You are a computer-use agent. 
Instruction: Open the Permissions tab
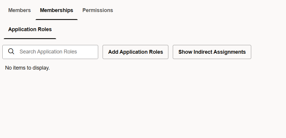pyautogui.click(x=98, y=10)
